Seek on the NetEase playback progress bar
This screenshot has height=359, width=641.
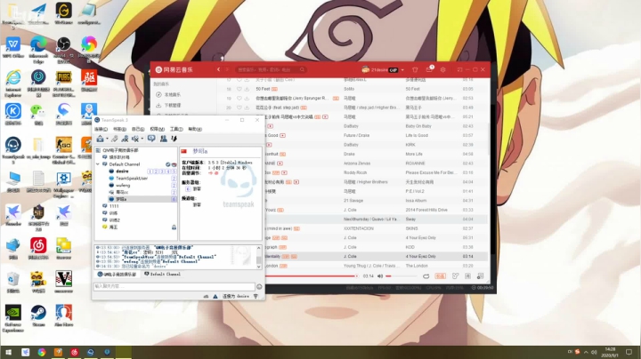pyautogui.click(x=312, y=276)
